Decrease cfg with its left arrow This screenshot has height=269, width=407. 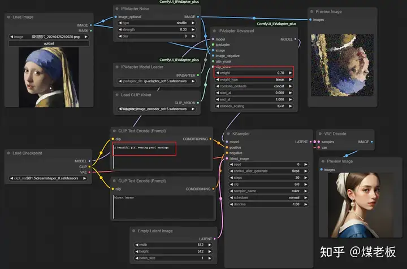tap(232, 184)
